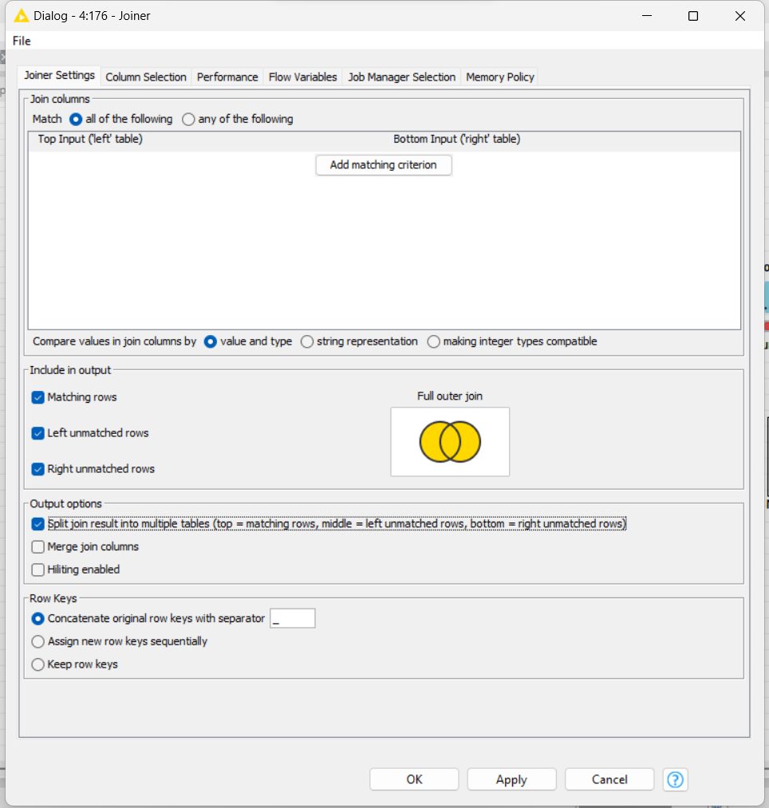The height and width of the screenshot is (808, 769).
Task: Click the help question mark icon
Action: pos(675,779)
